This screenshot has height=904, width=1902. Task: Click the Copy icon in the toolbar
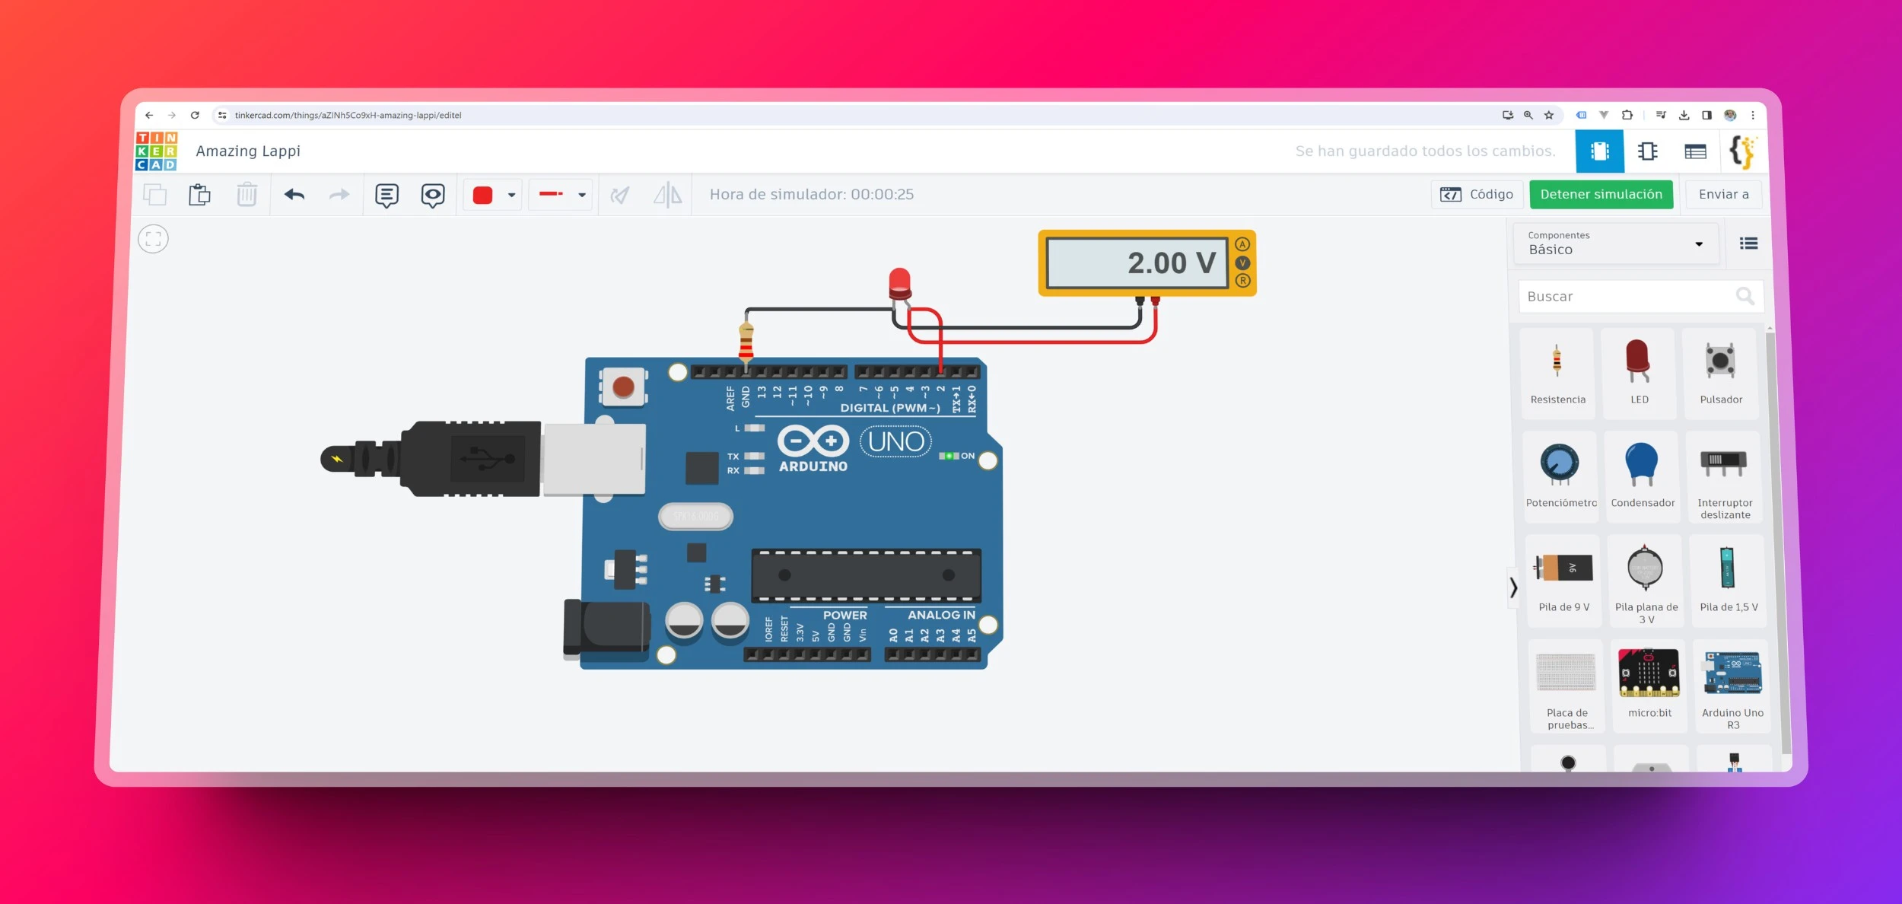pos(155,195)
